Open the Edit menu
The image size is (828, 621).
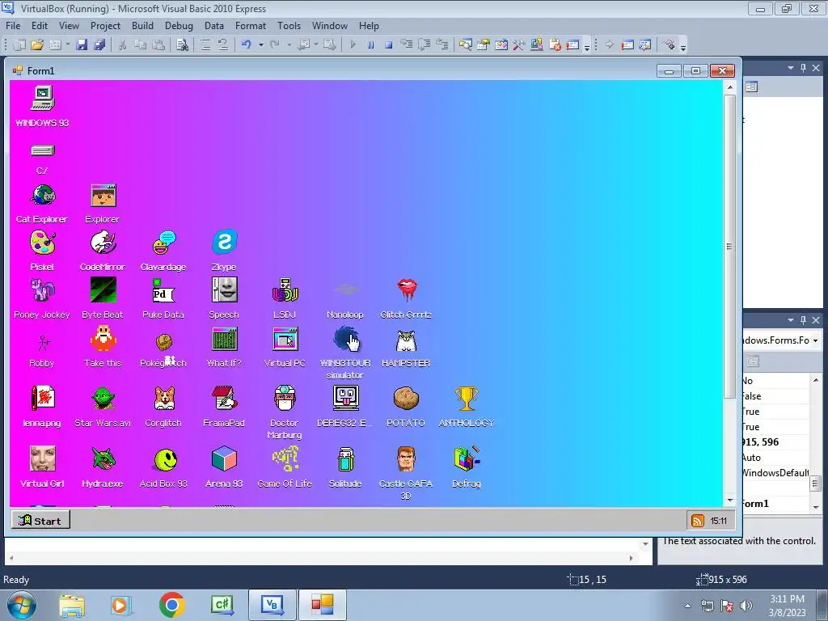coord(40,26)
